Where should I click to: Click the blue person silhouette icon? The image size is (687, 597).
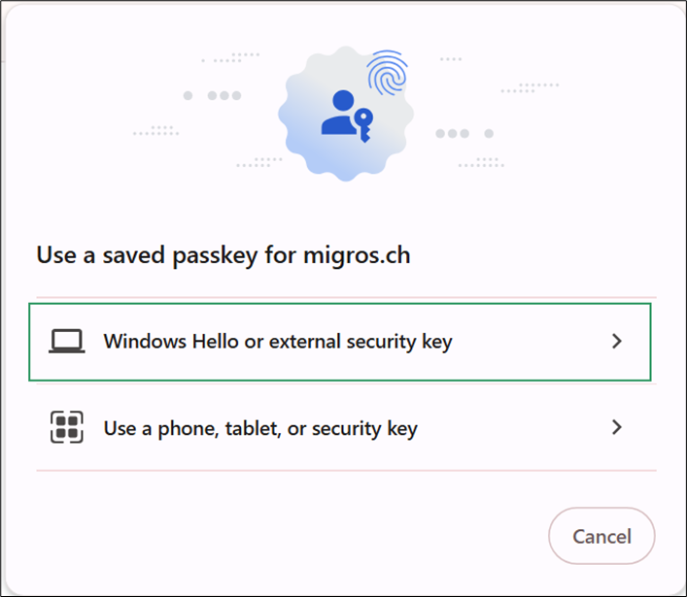click(339, 113)
